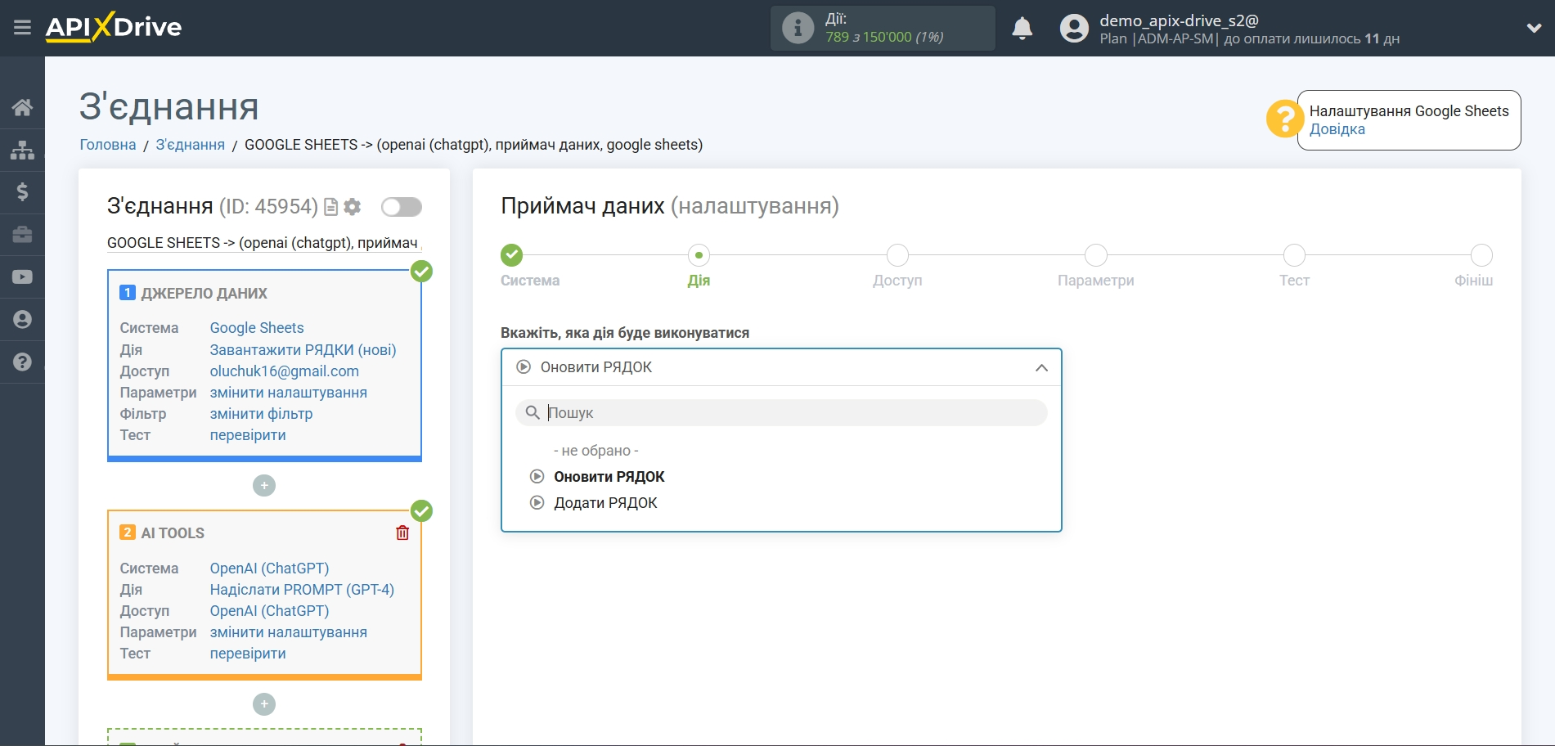Open connection settings gear icon
This screenshot has width=1555, height=746.
tap(353, 207)
